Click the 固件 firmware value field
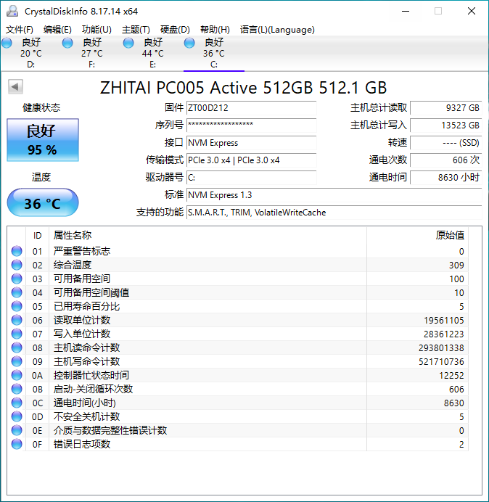This screenshot has height=502, width=489. 251,108
